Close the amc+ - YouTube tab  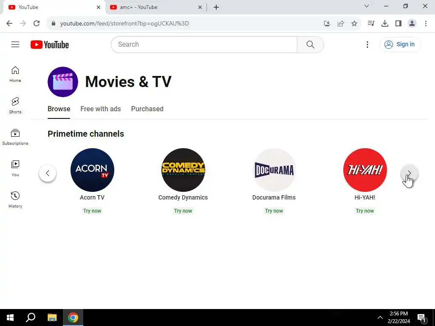(200, 7)
